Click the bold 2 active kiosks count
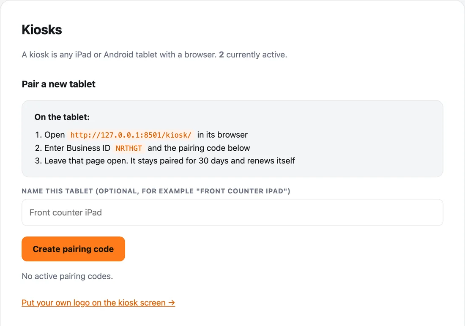Viewport: 465px width, 326px height. pos(221,55)
